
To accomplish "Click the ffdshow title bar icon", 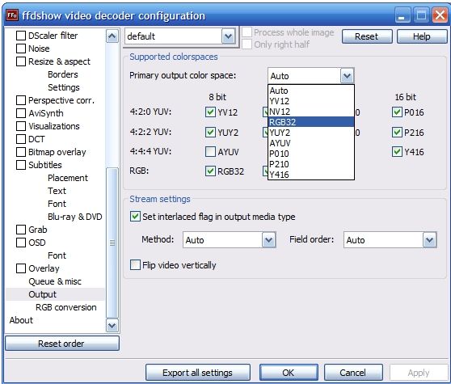I will coord(12,15).
